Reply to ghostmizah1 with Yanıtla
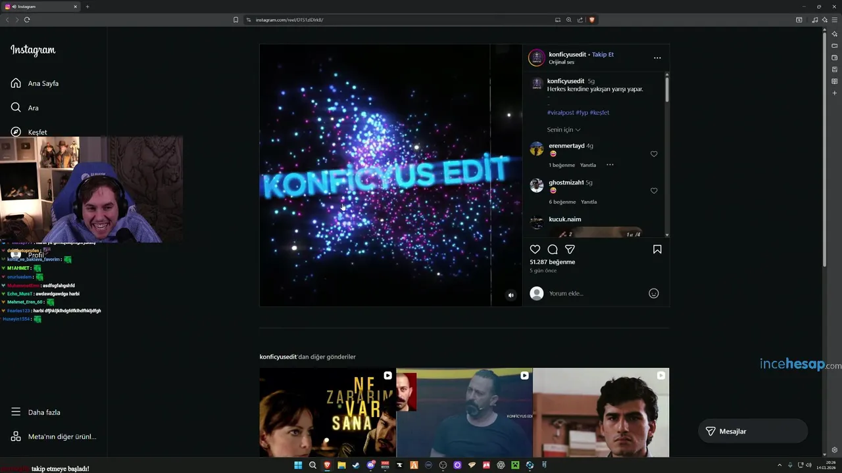The image size is (842, 473). [589, 202]
